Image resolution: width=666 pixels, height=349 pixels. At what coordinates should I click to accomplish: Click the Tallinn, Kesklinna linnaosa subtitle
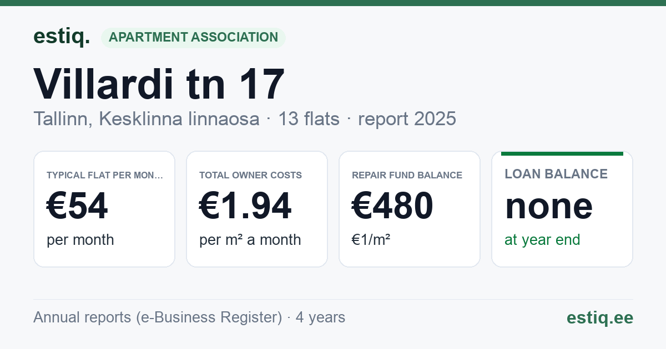147,119
